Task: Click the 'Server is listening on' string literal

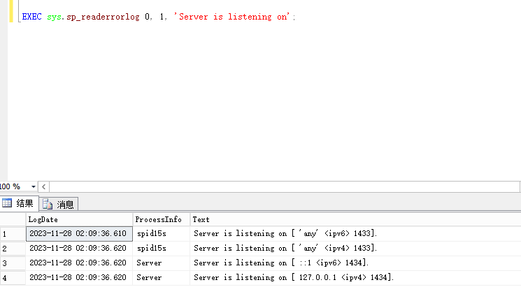Action: pos(231,17)
